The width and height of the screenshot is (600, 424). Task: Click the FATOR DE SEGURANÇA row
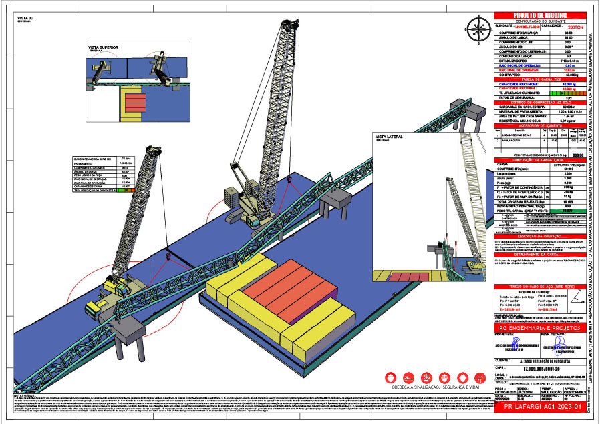click(540, 98)
